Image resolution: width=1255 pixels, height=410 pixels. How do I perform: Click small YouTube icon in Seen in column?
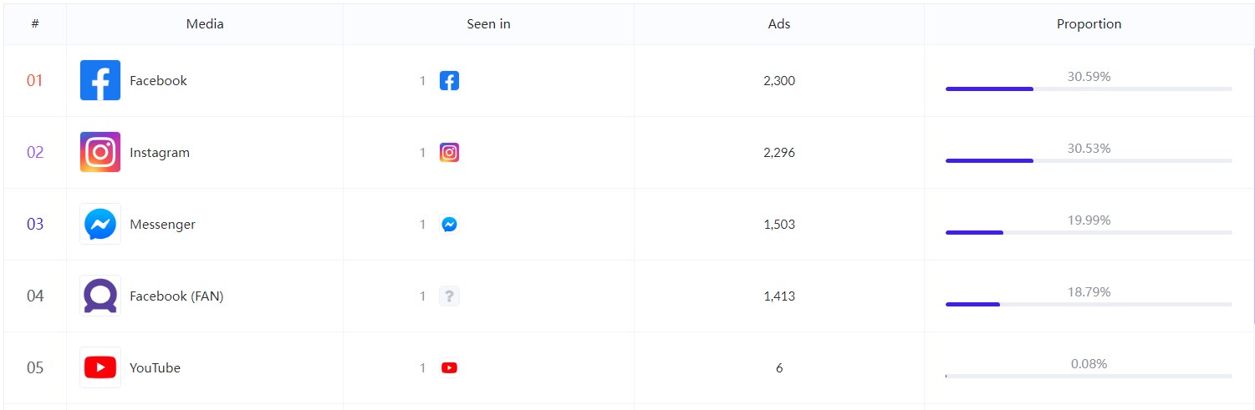pyautogui.click(x=449, y=368)
